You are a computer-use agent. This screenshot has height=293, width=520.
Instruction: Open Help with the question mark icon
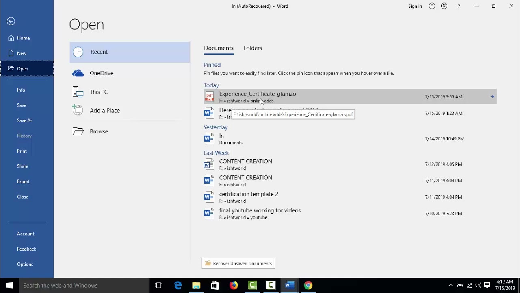[459, 6]
